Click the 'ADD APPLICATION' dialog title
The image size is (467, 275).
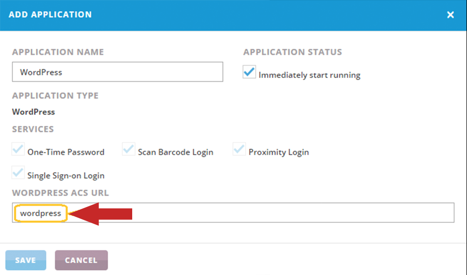coord(50,14)
